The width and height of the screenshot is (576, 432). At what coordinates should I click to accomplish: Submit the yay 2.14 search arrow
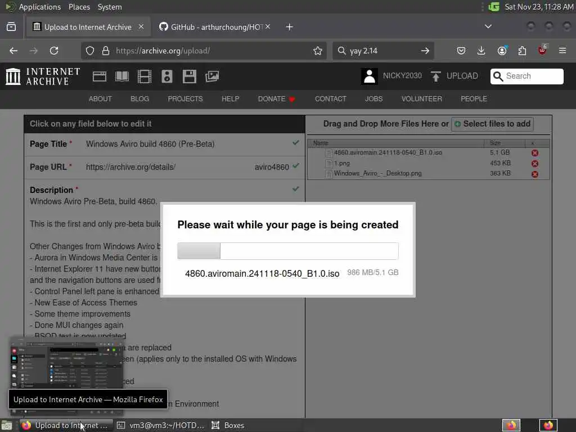425,51
